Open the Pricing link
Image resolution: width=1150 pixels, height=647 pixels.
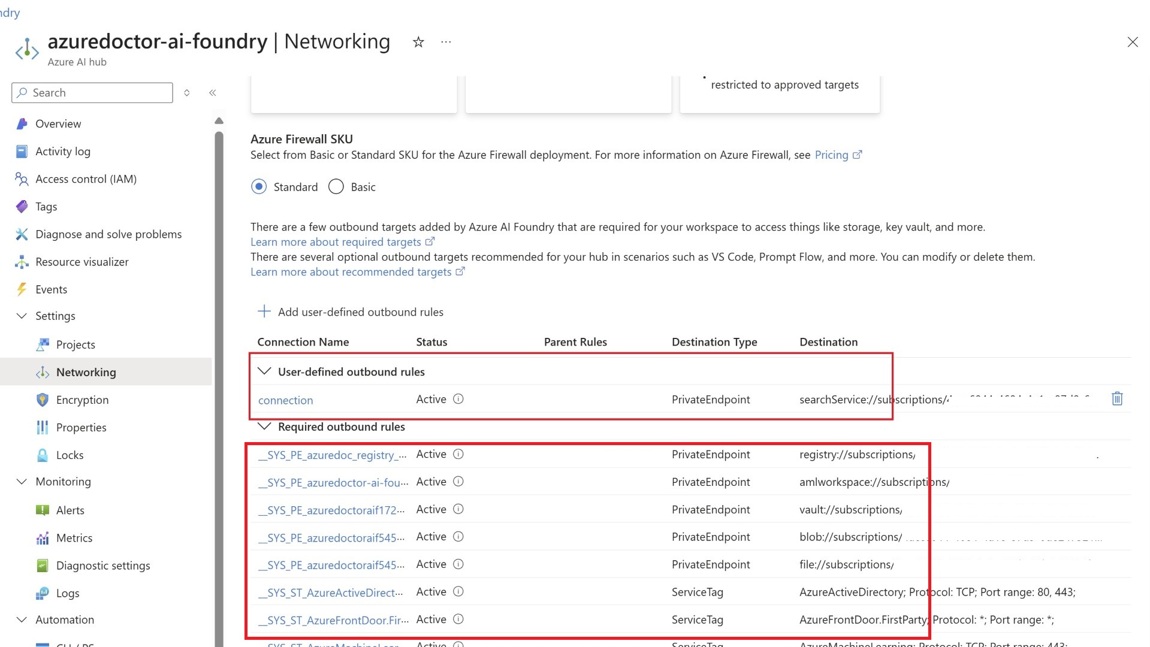pos(838,155)
